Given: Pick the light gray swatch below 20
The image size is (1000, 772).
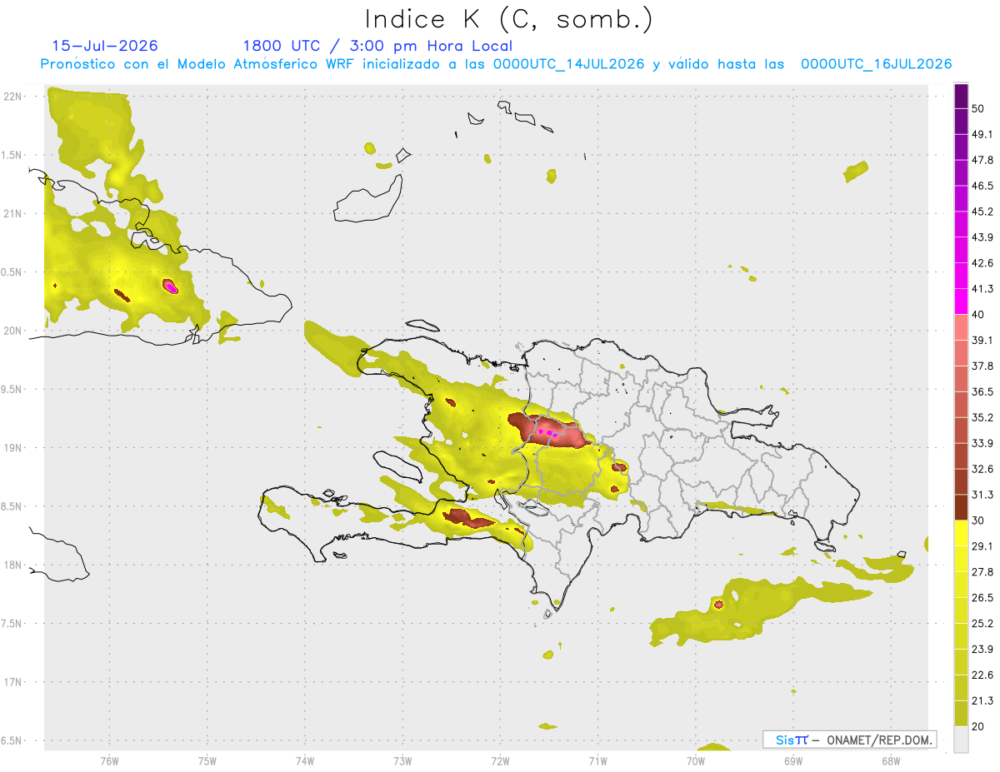Looking at the screenshot, I should pyautogui.click(x=961, y=739).
